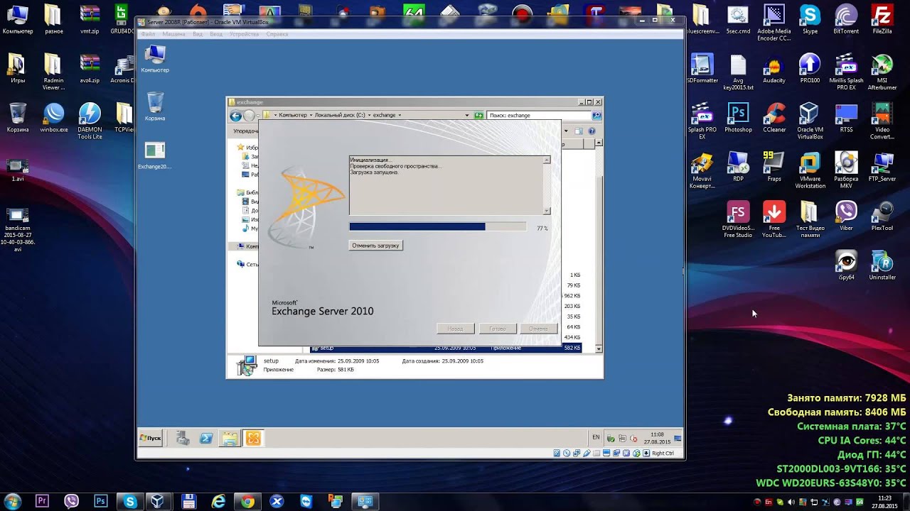
Task: Select winbox.exe on the desktop
Action: [x=53, y=117]
